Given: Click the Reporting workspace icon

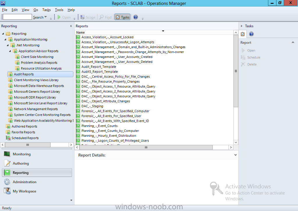Looking at the screenshot, I should (7, 172).
